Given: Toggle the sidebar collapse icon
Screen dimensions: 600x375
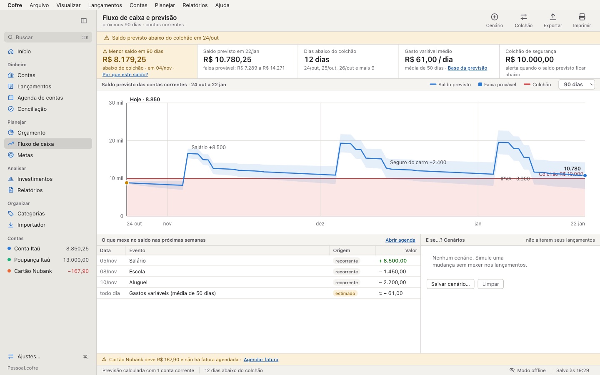Looking at the screenshot, I should click(84, 21).
